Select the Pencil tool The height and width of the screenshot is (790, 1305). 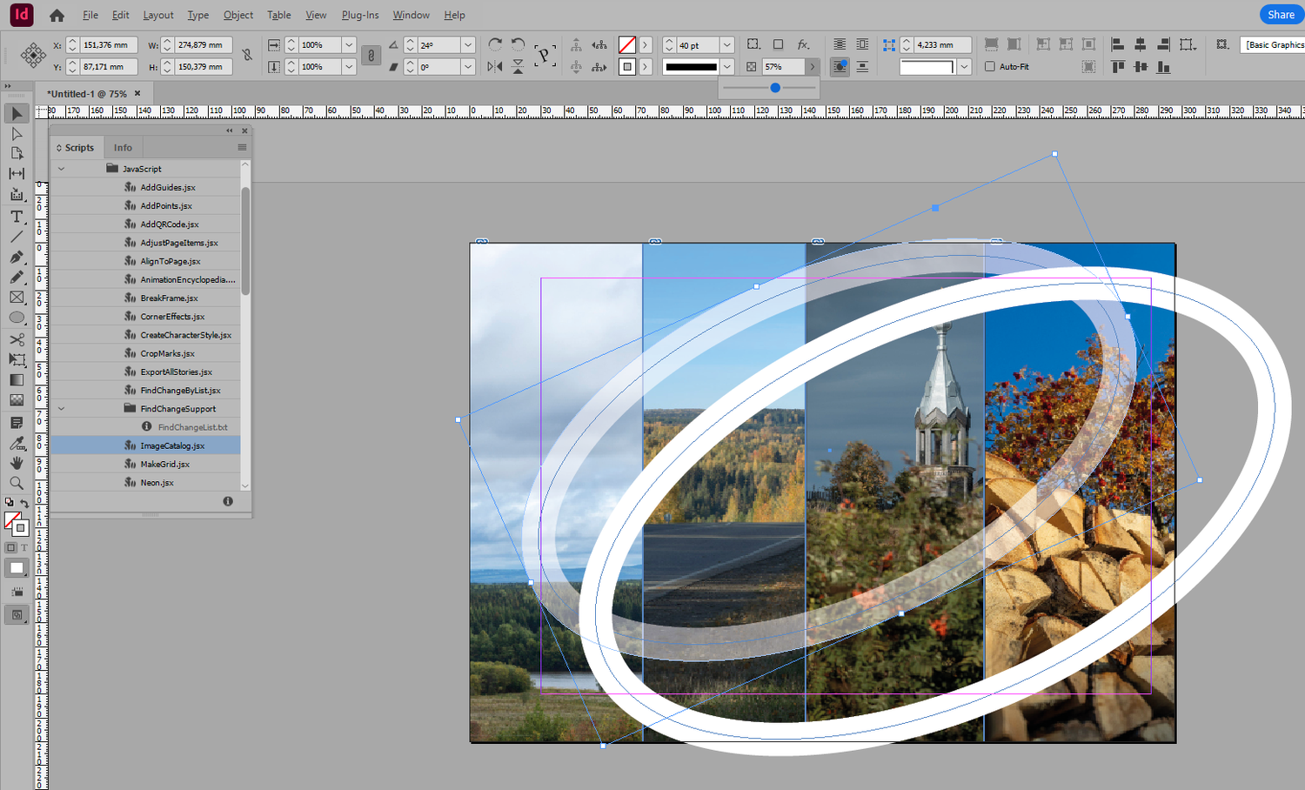coord(17,278)
